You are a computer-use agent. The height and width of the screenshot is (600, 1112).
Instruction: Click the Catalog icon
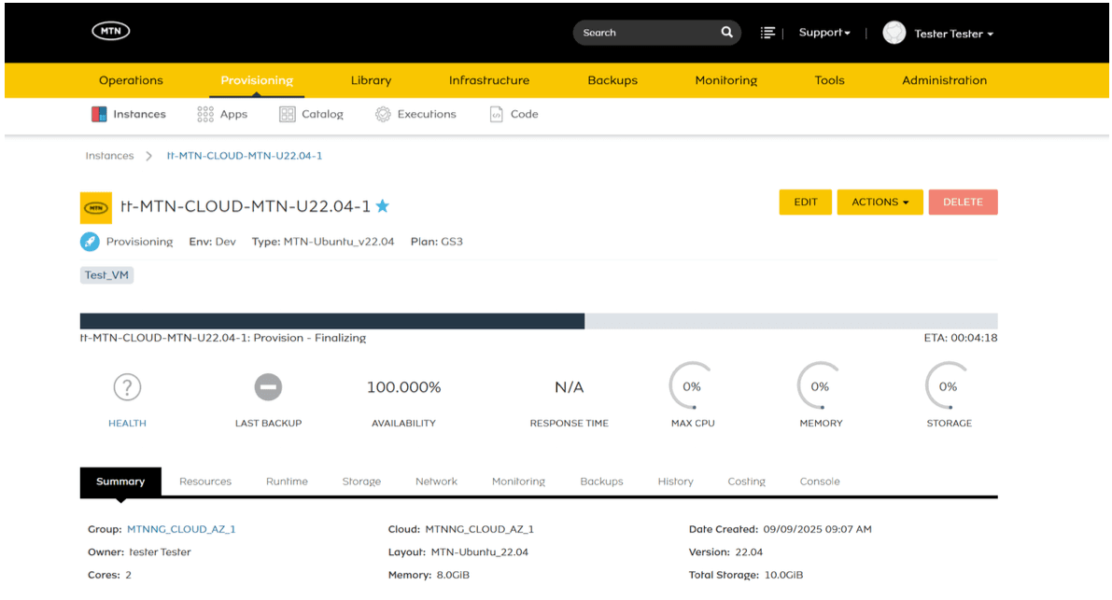288,114
